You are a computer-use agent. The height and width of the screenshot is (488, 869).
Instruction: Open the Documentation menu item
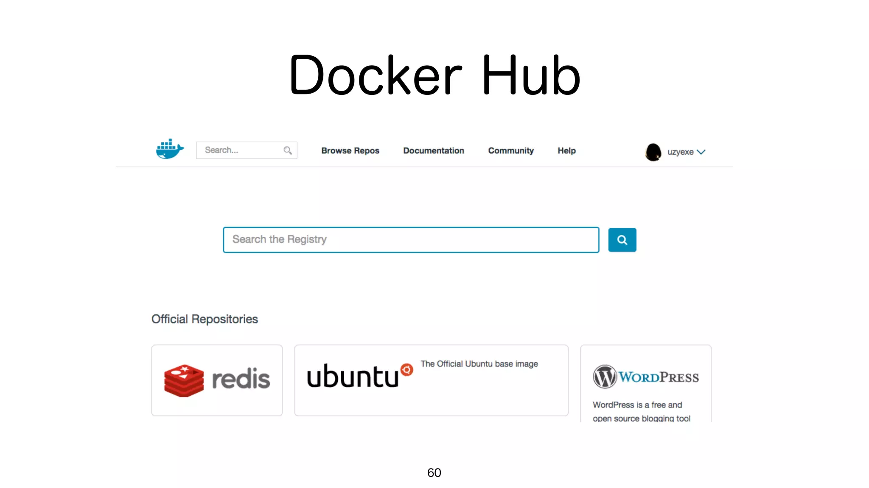click(434, 151)
